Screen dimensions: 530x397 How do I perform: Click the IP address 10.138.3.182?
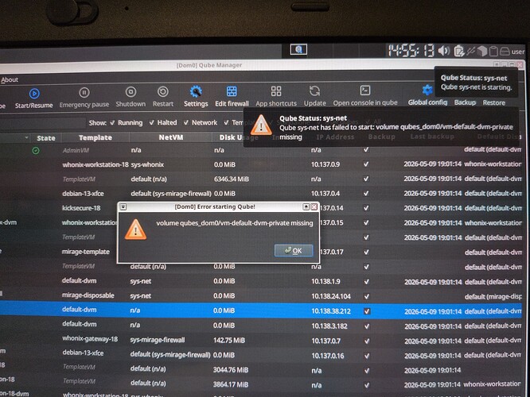[329, 326]
